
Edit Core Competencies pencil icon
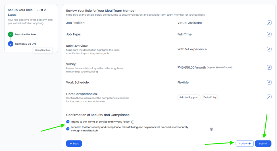(x=269, y=97)
